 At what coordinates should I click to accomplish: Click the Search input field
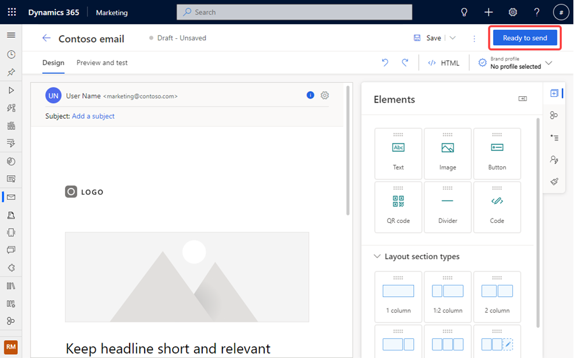(294, 12)
